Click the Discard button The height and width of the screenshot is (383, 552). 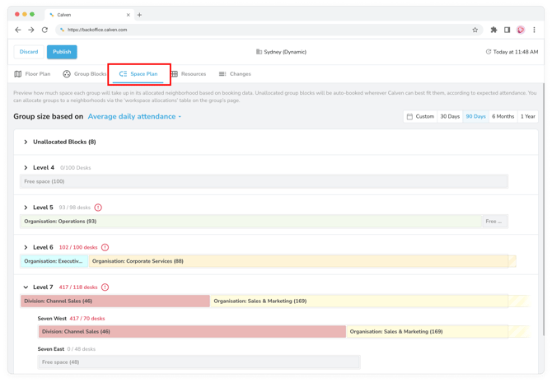(x=29, y=52)
